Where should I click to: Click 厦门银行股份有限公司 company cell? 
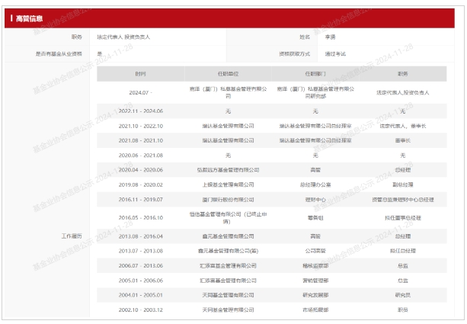click(x=228, y=200)
